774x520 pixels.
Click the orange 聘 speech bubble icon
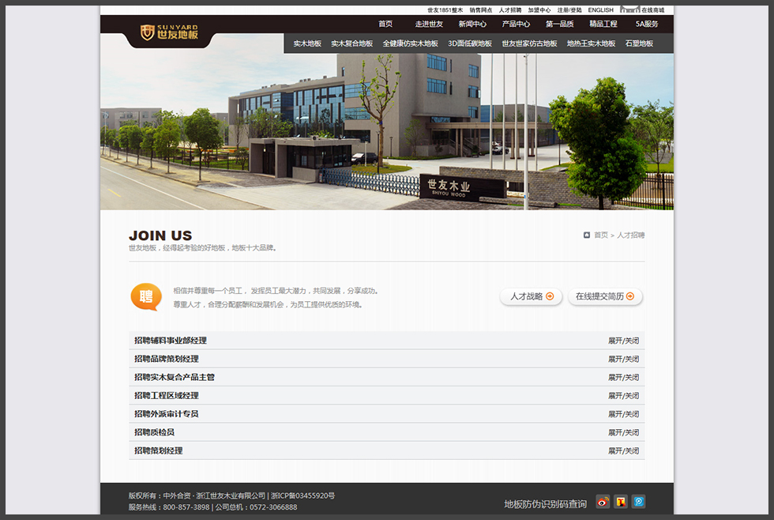coord(145,296)
